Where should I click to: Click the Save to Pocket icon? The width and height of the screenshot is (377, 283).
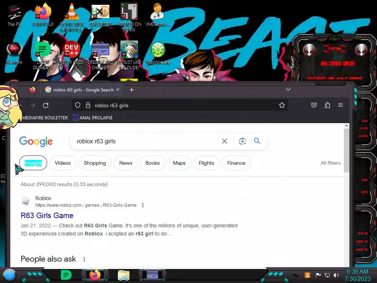(x=314, y=105)
